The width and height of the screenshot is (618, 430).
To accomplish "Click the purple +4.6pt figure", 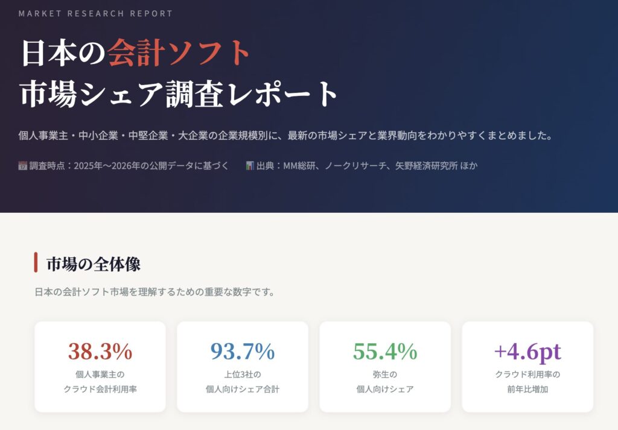I will click(527, 351).
